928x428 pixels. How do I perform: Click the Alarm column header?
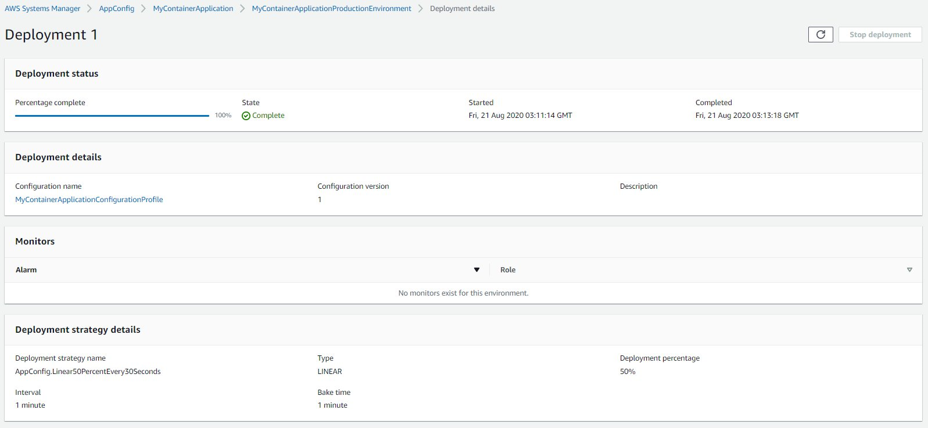pyautogui.click(x=26, y=269)
